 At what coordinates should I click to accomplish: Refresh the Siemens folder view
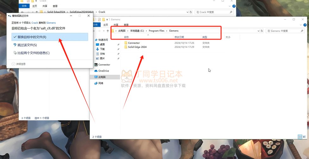(x=262, y=31)
